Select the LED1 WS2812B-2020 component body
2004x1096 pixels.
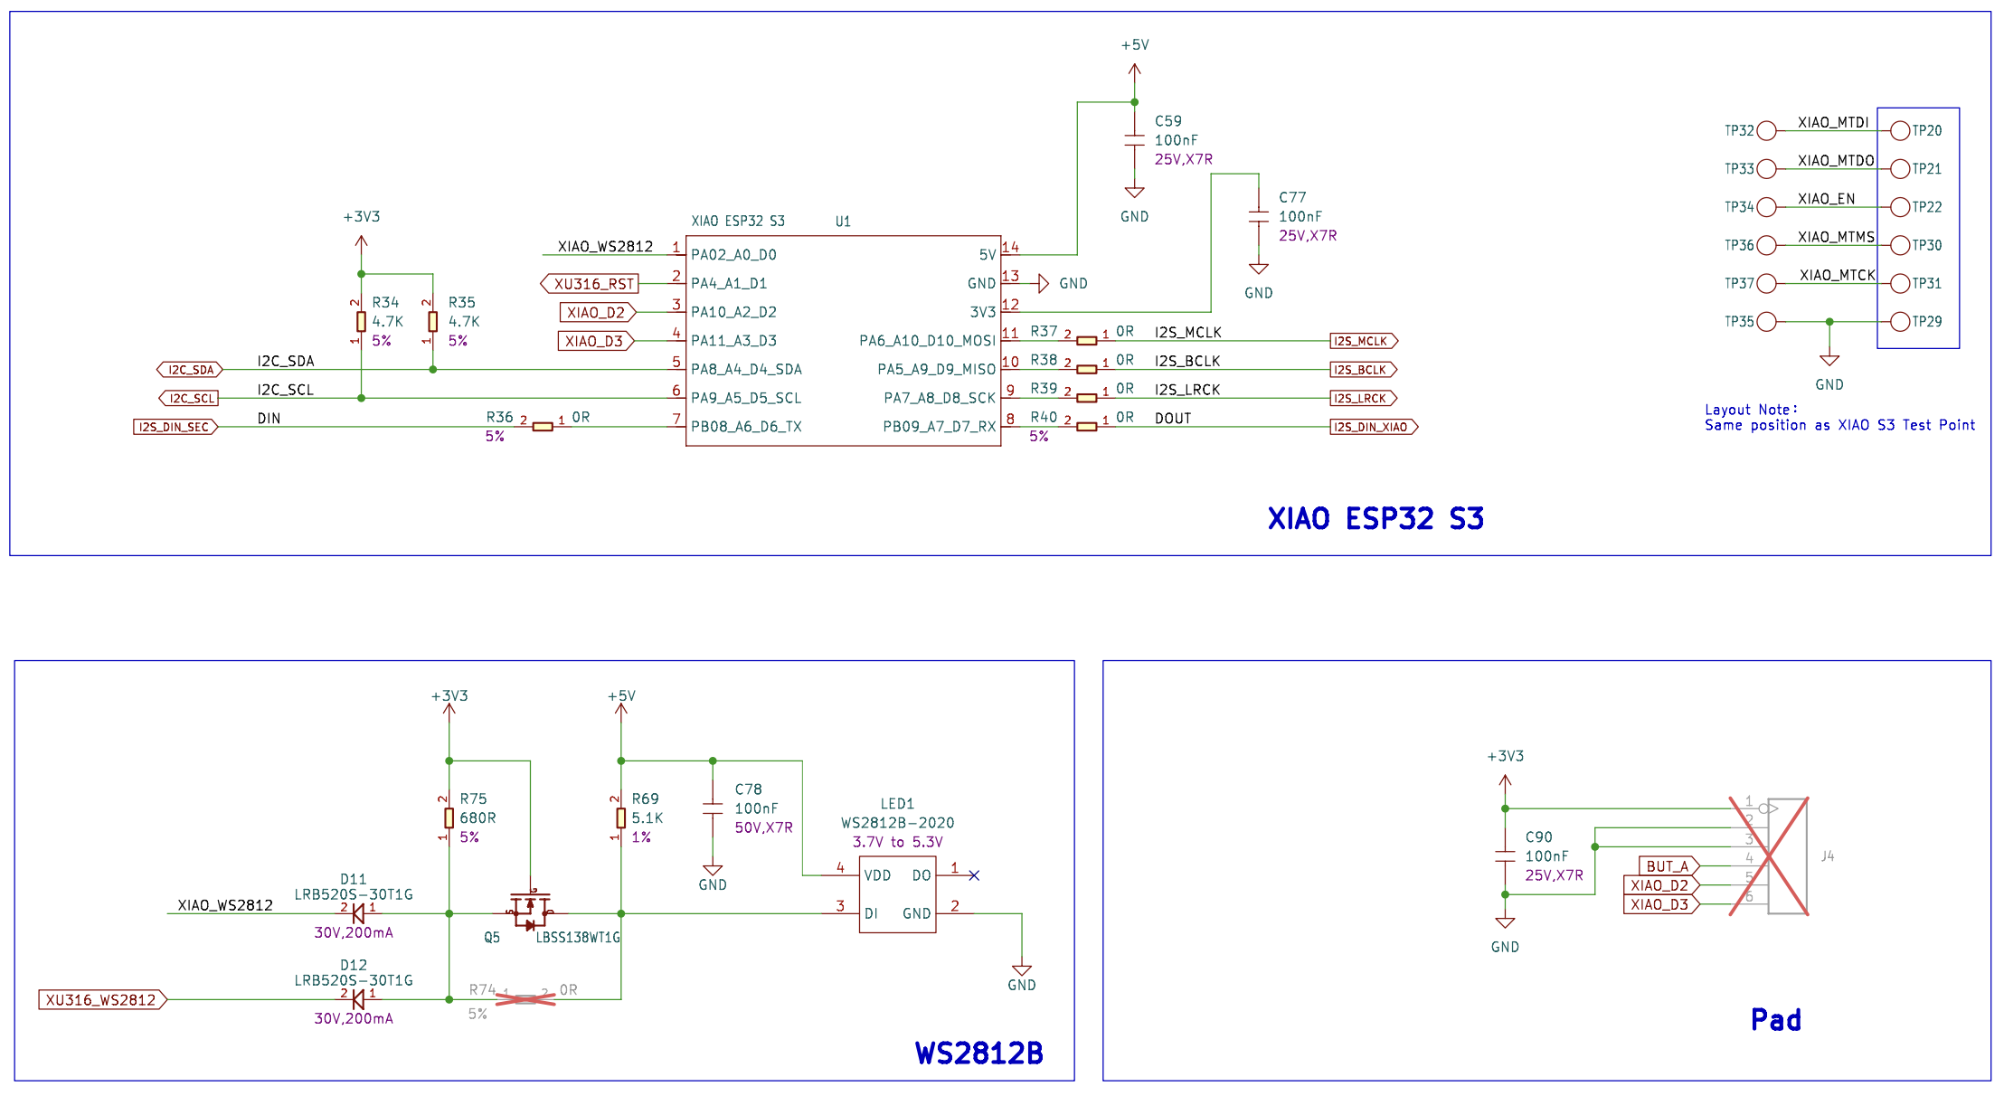point(896,894)
